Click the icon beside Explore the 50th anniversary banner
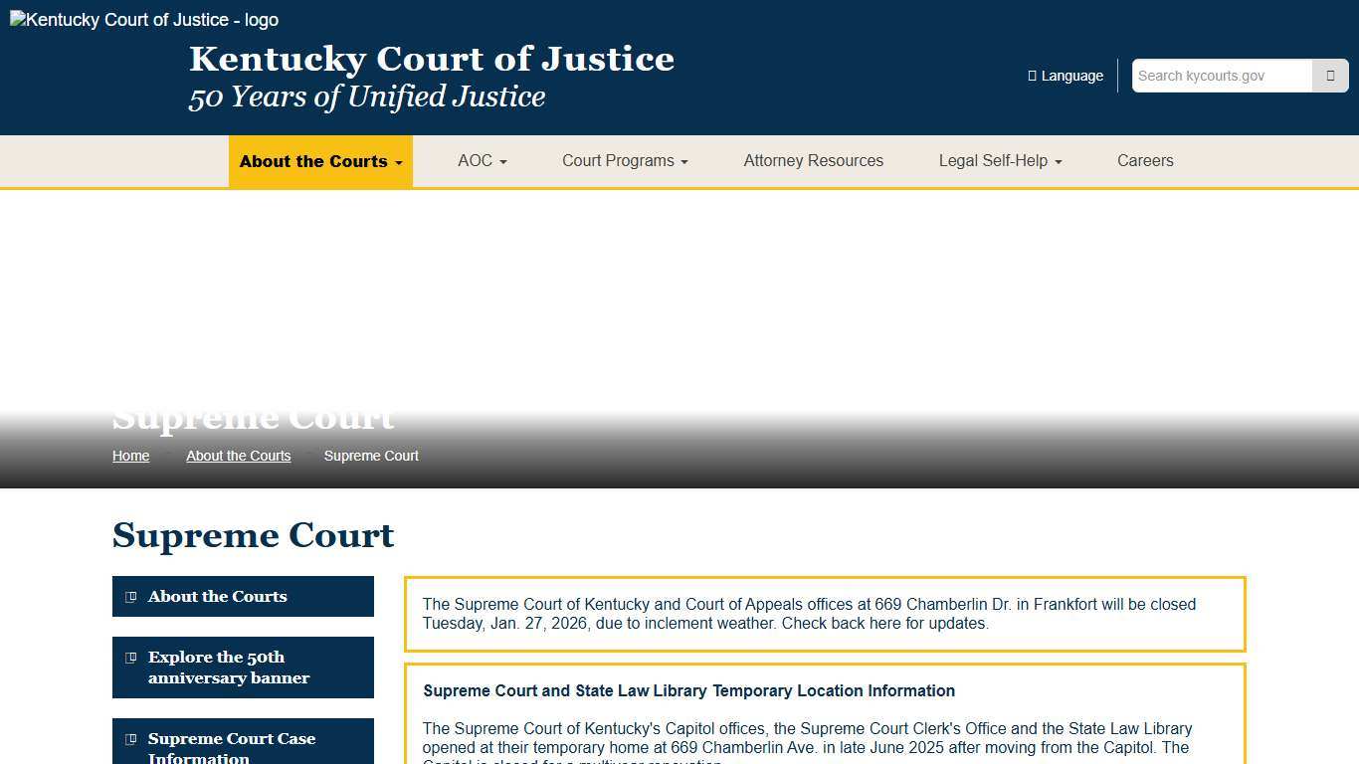This screenshot has width=1359, height=764. point(130,658)
